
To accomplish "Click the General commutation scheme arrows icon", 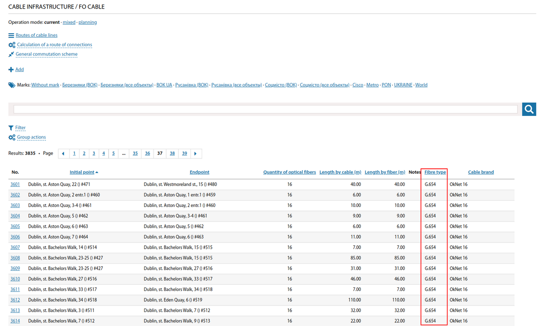I will click(11, 54).
